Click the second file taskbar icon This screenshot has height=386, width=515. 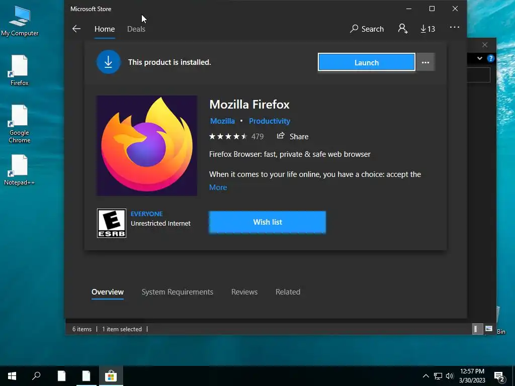[x=86, y=376]
